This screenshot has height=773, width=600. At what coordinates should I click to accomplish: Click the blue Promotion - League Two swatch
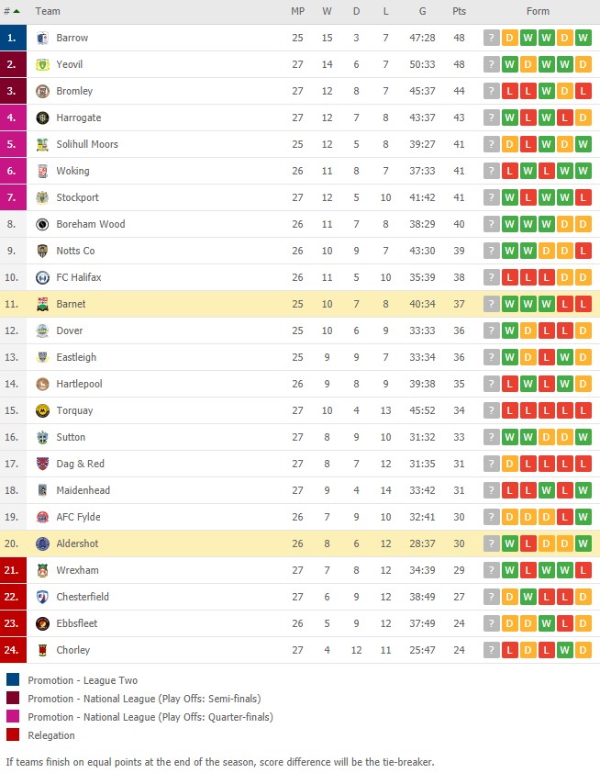[x=13, y=680]
